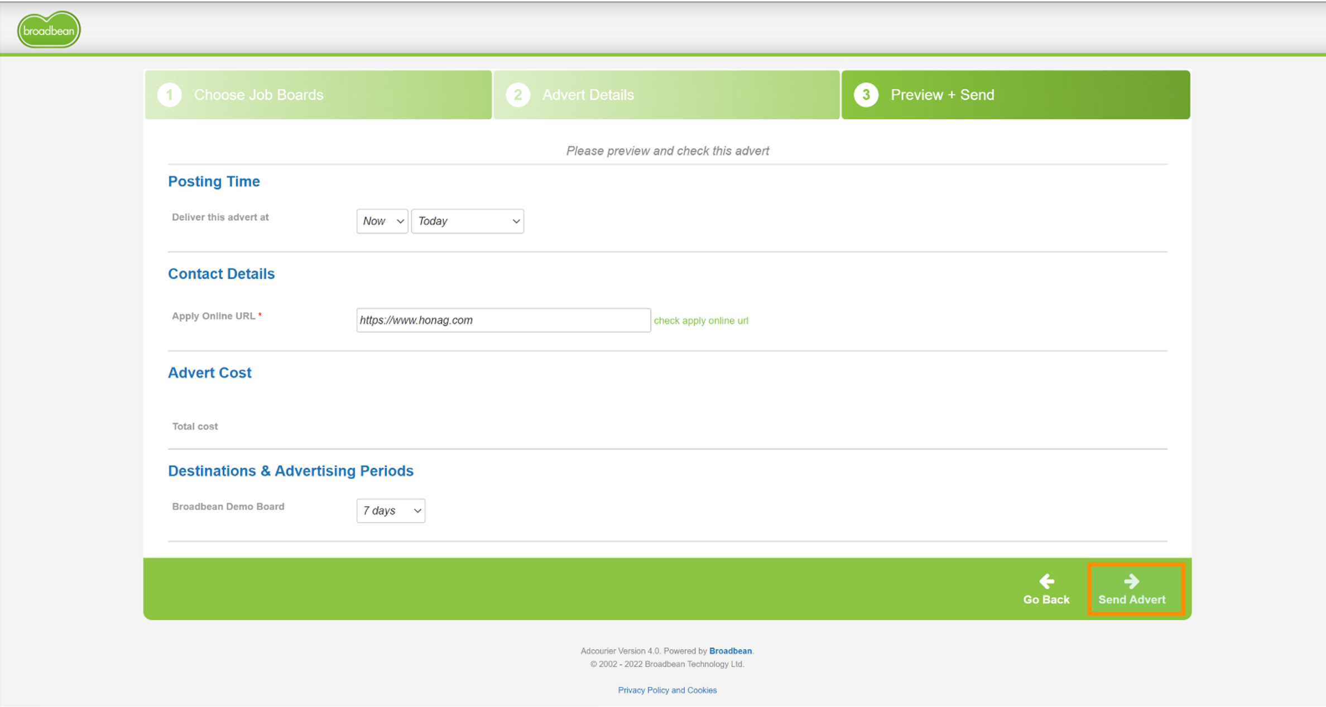Viewport: 1326px width, 707px height.
Task: Open Privacy Policy and Cookies link
Action: (x=667, y=690)
